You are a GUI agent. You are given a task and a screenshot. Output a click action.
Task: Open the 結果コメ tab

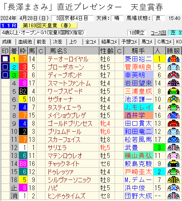tap(109, 42)
